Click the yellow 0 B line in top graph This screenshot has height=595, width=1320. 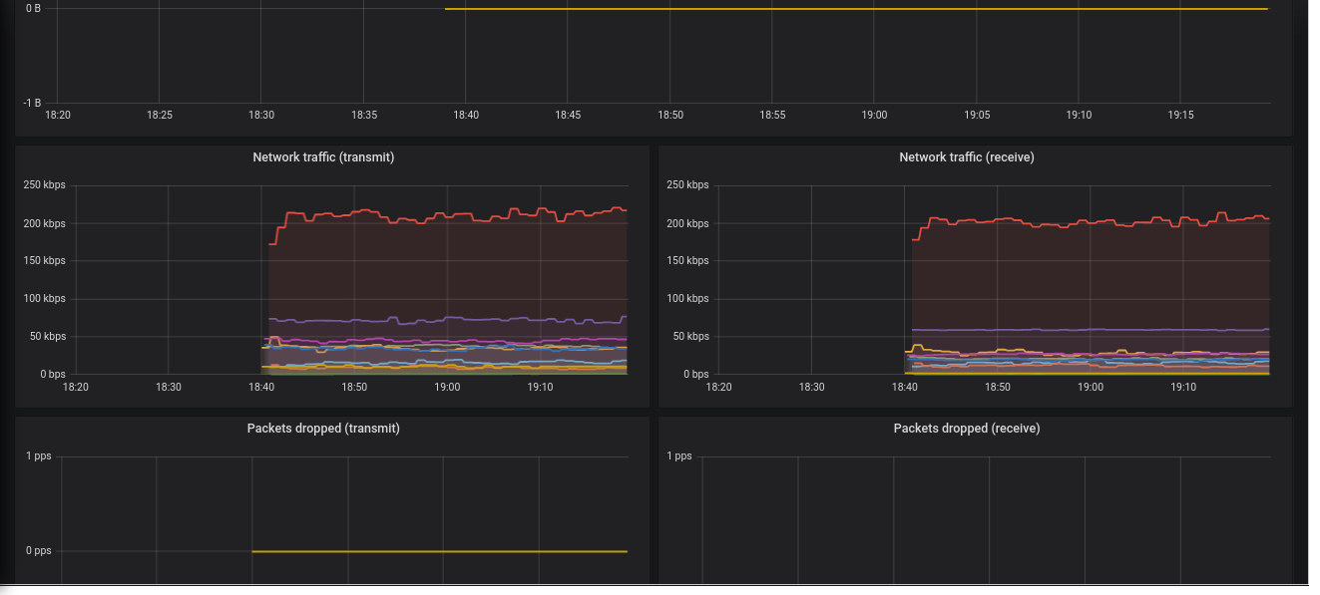point(856,9)
